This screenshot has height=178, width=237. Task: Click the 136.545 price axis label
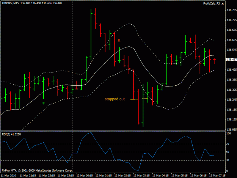tap(232, 50)
